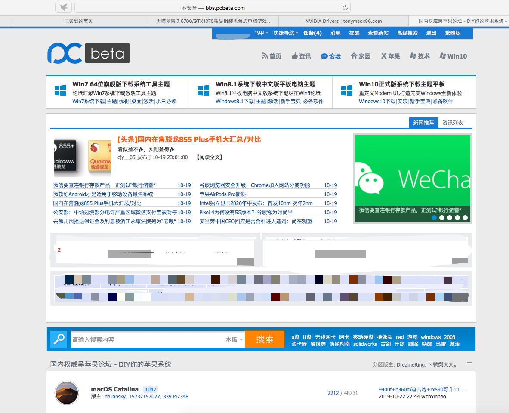The image size is (509, 413).
Task: Select the last carousel indicator dot
Action: point(465,218)
